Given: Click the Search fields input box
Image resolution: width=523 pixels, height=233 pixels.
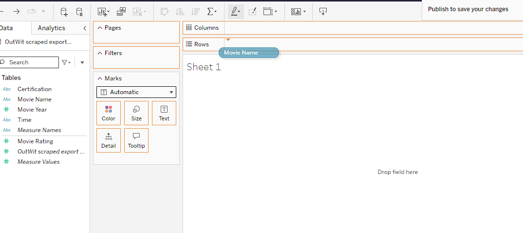Looking at the screenshot, I should pos(32,62).
